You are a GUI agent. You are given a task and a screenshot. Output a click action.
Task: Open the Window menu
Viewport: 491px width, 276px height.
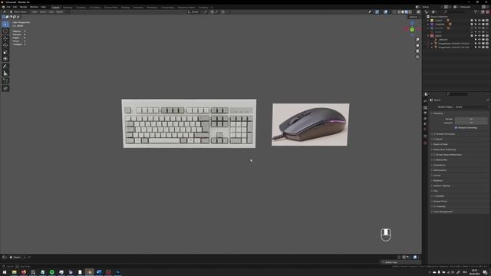click(34, 7)
